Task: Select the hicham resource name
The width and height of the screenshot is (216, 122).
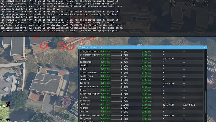Action: (84, 108)
